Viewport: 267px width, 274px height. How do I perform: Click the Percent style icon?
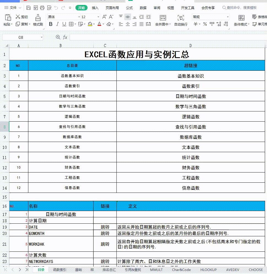(x=205, y=24)
